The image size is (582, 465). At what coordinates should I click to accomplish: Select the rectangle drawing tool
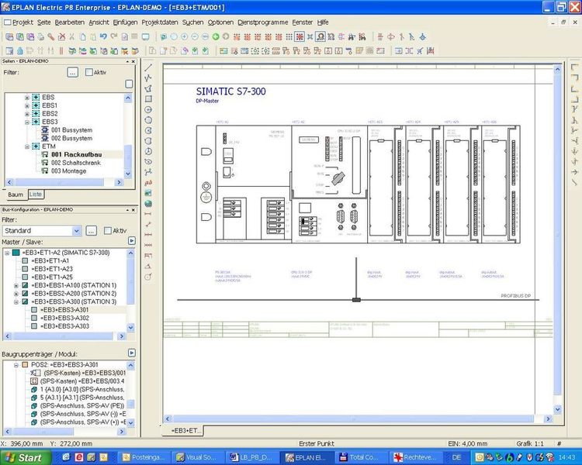(x=148, y=99)
